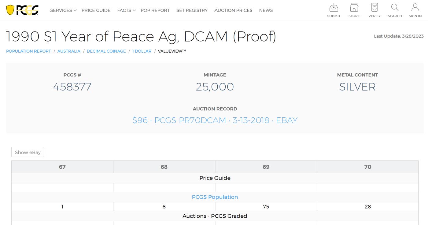Follow the Population Report breadcrumb link

click(x=28, y=51)
